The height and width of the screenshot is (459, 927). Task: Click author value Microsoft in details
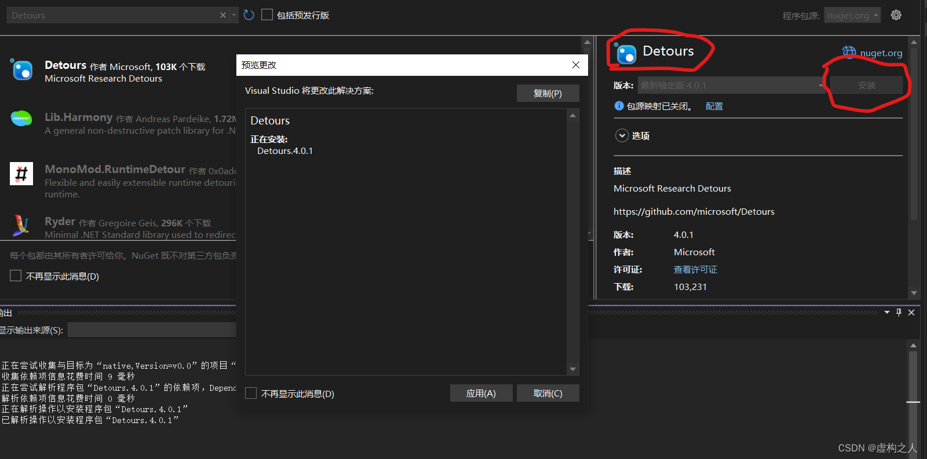694,252
